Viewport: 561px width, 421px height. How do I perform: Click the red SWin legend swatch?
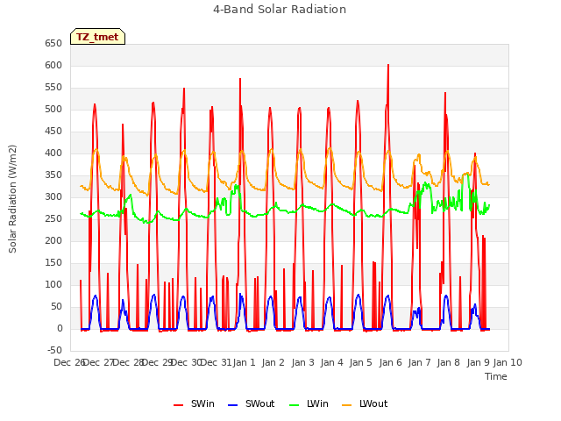pos(178,405)
